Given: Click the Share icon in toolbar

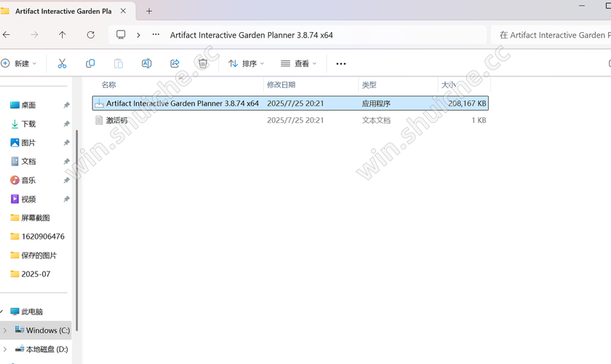Looking at the screenshot, I should pyautogui.click(x=175, y=63).
